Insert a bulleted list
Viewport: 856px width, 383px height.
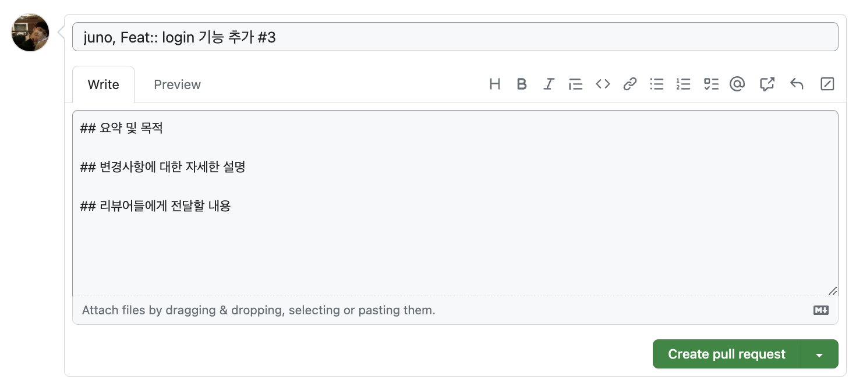click(x=657, y=84)
